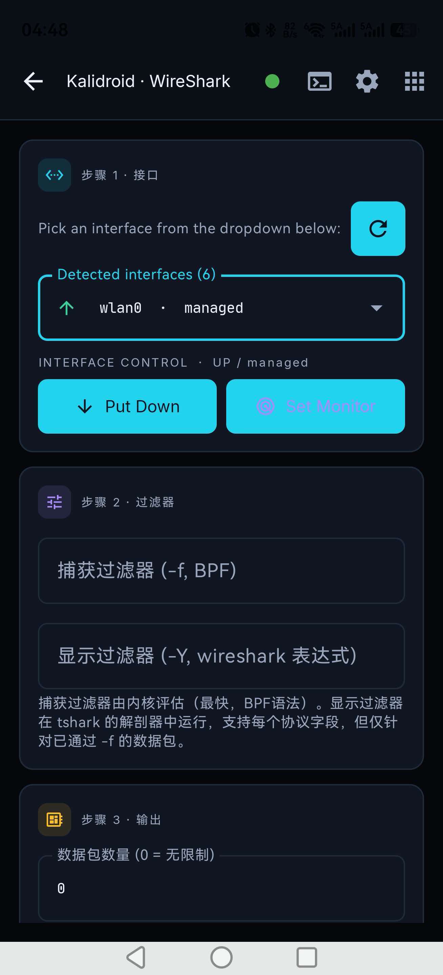Tap the Android recent apps square button
The height and width of the screenshot is (975, 443).
pos(307,958)
